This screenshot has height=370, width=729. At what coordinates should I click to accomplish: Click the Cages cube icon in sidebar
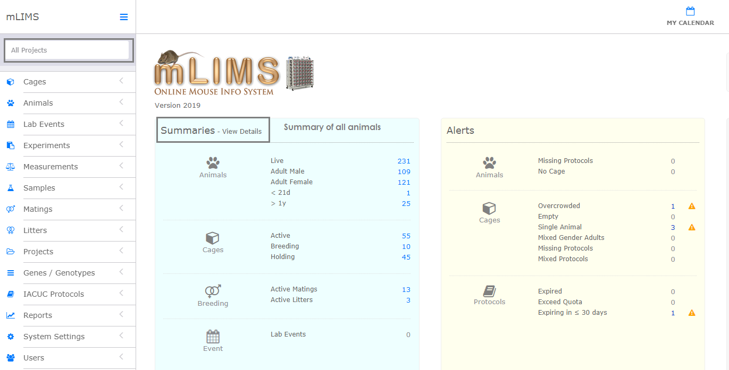tap(10, 82)
